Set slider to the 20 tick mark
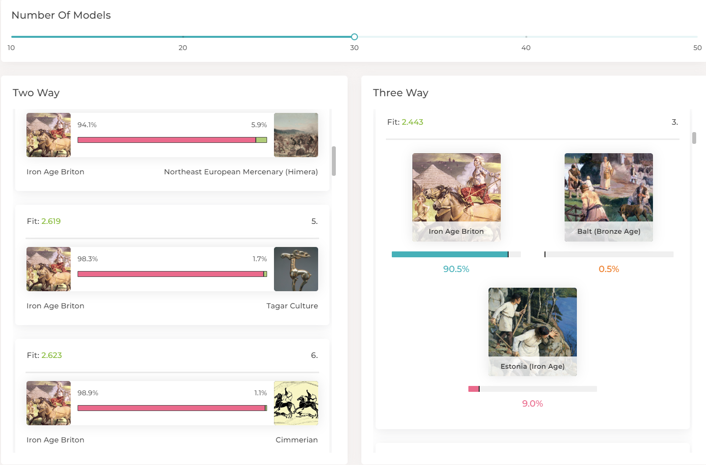 (183, 37)
